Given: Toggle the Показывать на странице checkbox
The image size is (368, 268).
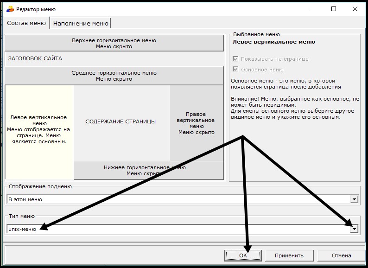Looking at the screenshot, I should pos(236,59).
